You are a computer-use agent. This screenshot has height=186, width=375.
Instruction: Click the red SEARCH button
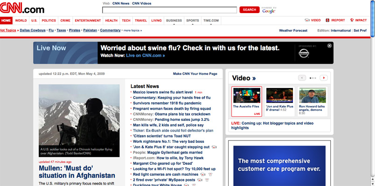(250, 10)
